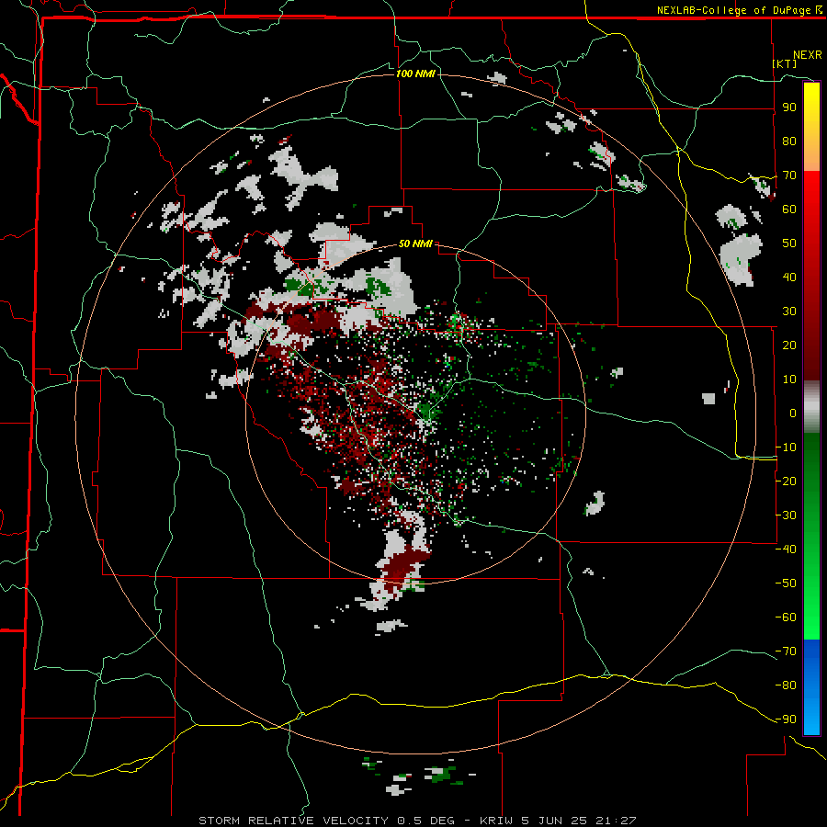The height and width of the screenshot is (827, 827).
Task: Click the 60 value on velocity scale
Action: coord(789,210)
